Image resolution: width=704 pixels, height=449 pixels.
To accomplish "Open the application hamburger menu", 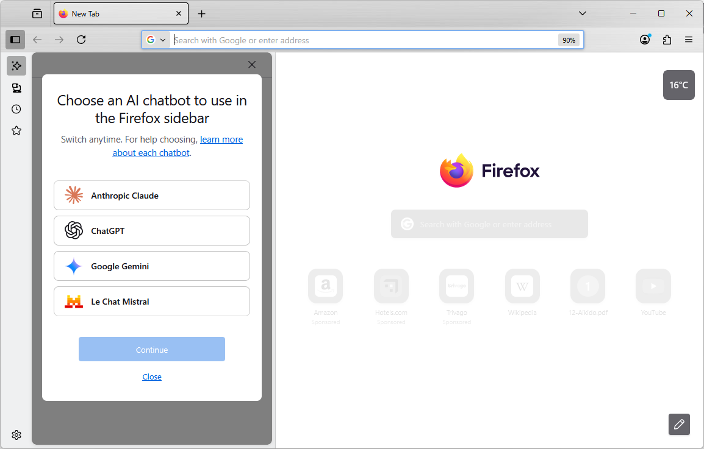I will coord(689,40).
